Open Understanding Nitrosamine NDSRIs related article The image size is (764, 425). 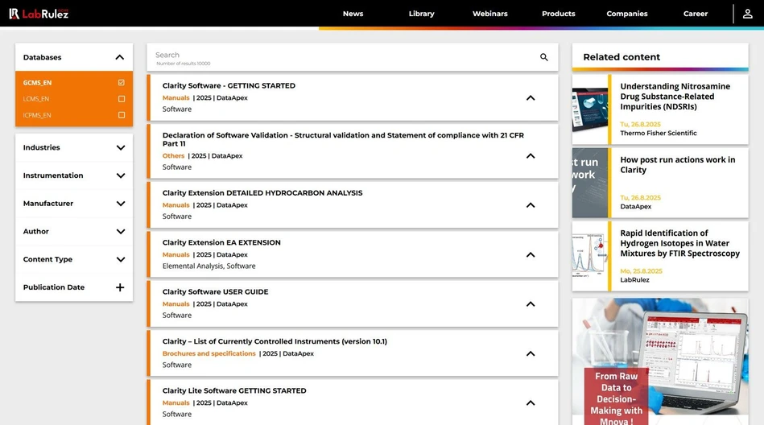pos(675,97)
